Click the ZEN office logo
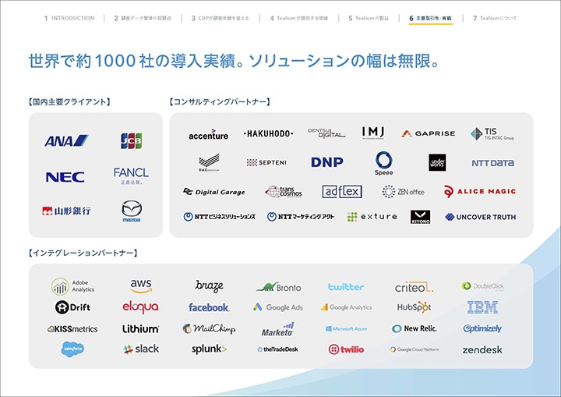The height and width of the screenshot is (397, 561). 404,192
